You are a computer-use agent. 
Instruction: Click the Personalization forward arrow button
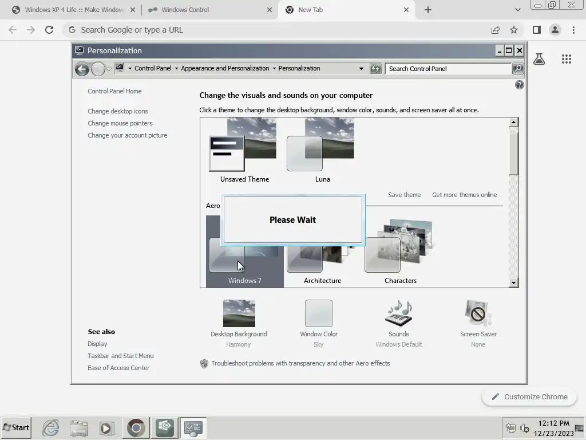[x=98, y=69]
